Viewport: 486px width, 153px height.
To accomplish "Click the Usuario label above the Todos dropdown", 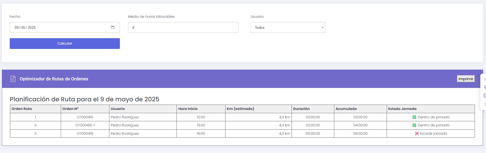I will click(x=257, y=17).
